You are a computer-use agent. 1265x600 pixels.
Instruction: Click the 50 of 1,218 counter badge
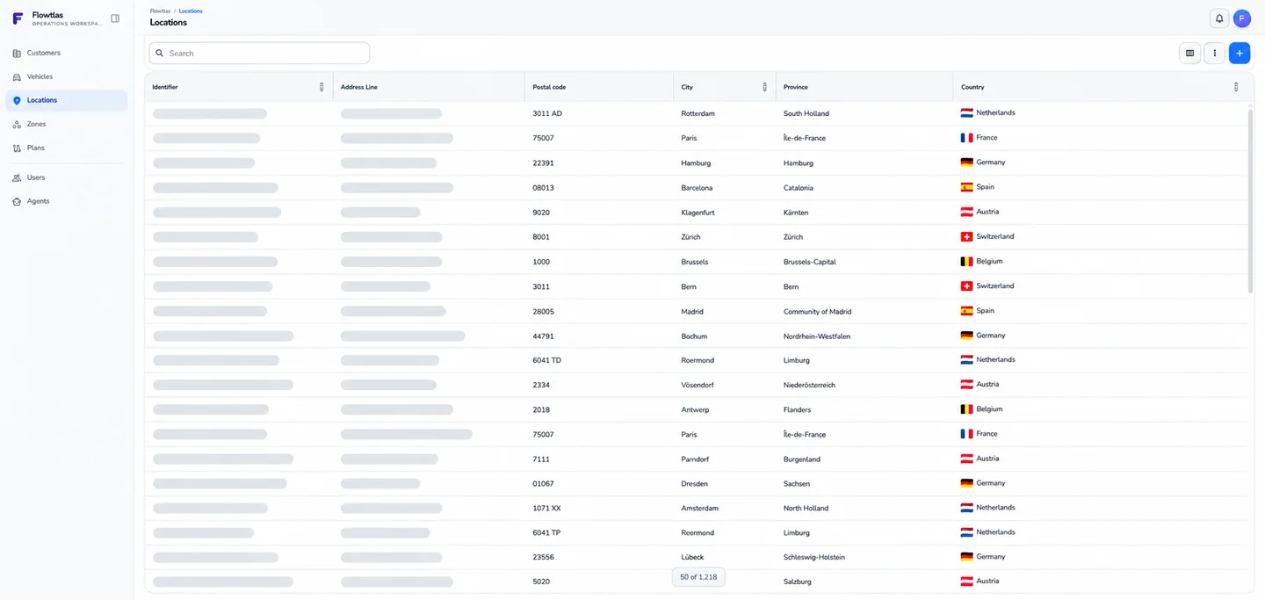[x=698, y=577]
